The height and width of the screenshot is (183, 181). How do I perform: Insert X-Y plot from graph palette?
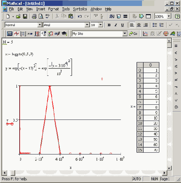pos(145,34)
